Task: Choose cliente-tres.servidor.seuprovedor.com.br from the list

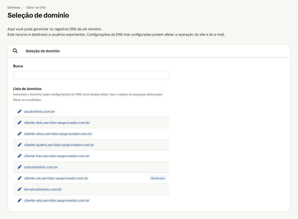Action: [x=57, y=156]
